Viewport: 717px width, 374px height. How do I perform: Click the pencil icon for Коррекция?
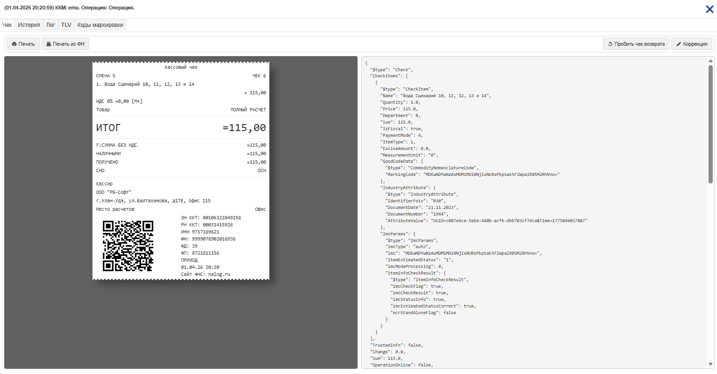(x=679, y=44)
